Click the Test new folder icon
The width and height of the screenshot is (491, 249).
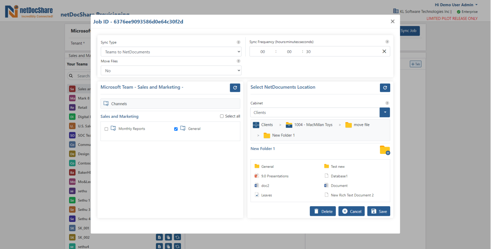click(327, 166)
